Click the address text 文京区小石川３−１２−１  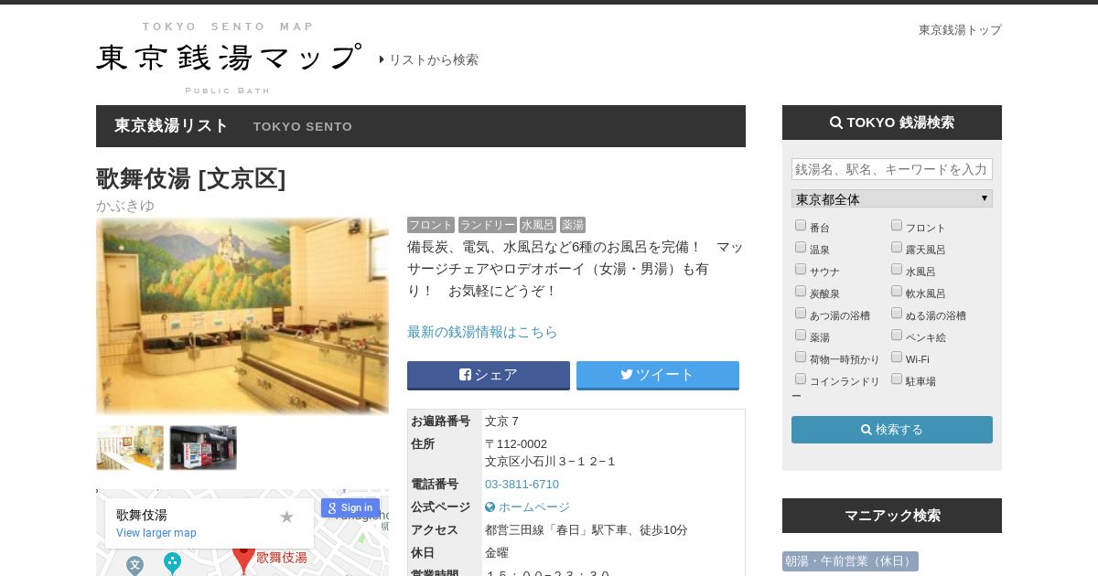tap(551, 462)
